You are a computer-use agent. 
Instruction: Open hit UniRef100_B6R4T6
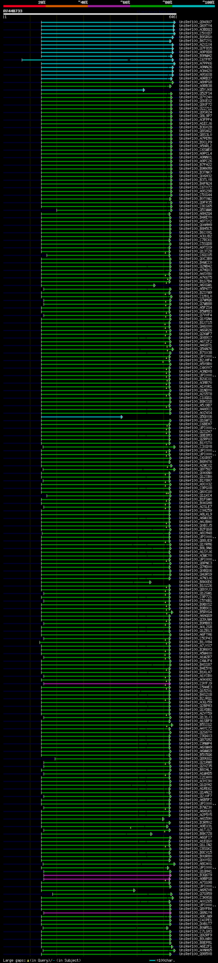click(x=195, y=462)
